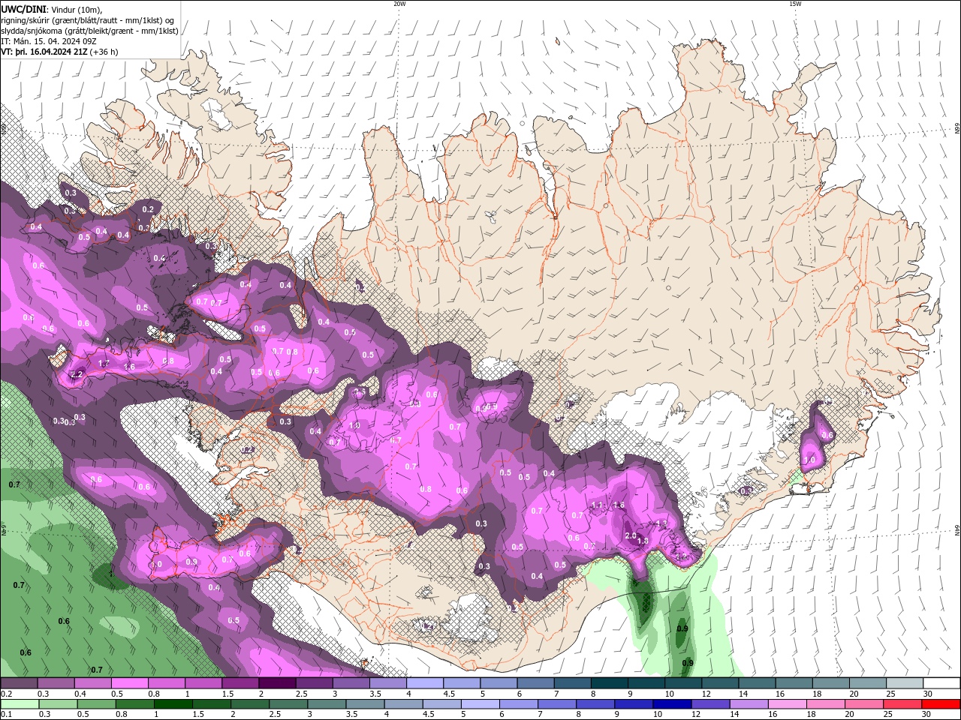The width and height of the screenshot is (961, 720).
Task: Pick the bottom-row rain swatch above 3
Action: click(327, 704)
